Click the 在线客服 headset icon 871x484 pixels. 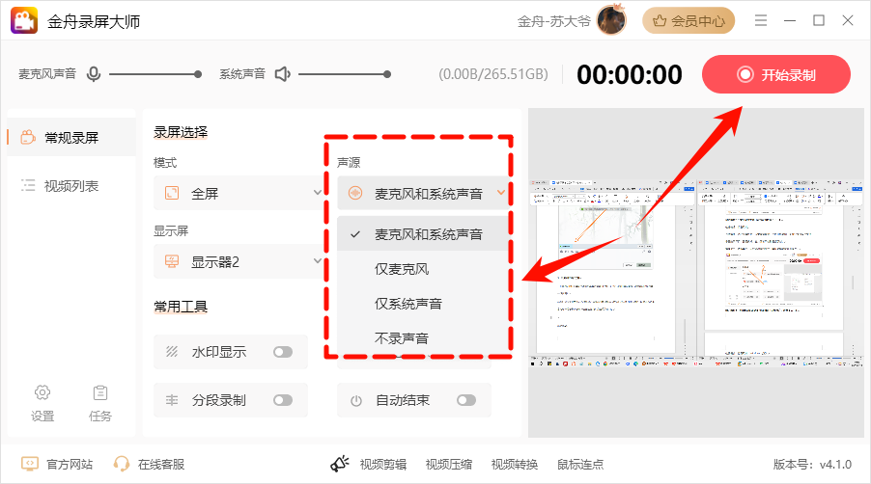(x=121, y=464)
